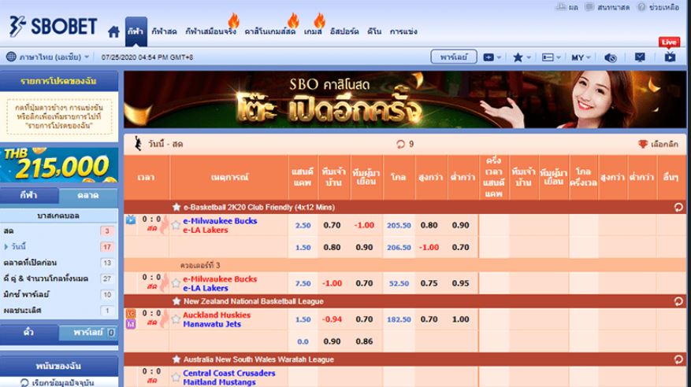Viewport: 691px width, 387px height.
Task: Select the กีฬา main navigation tab
Action: pos(136,31)
